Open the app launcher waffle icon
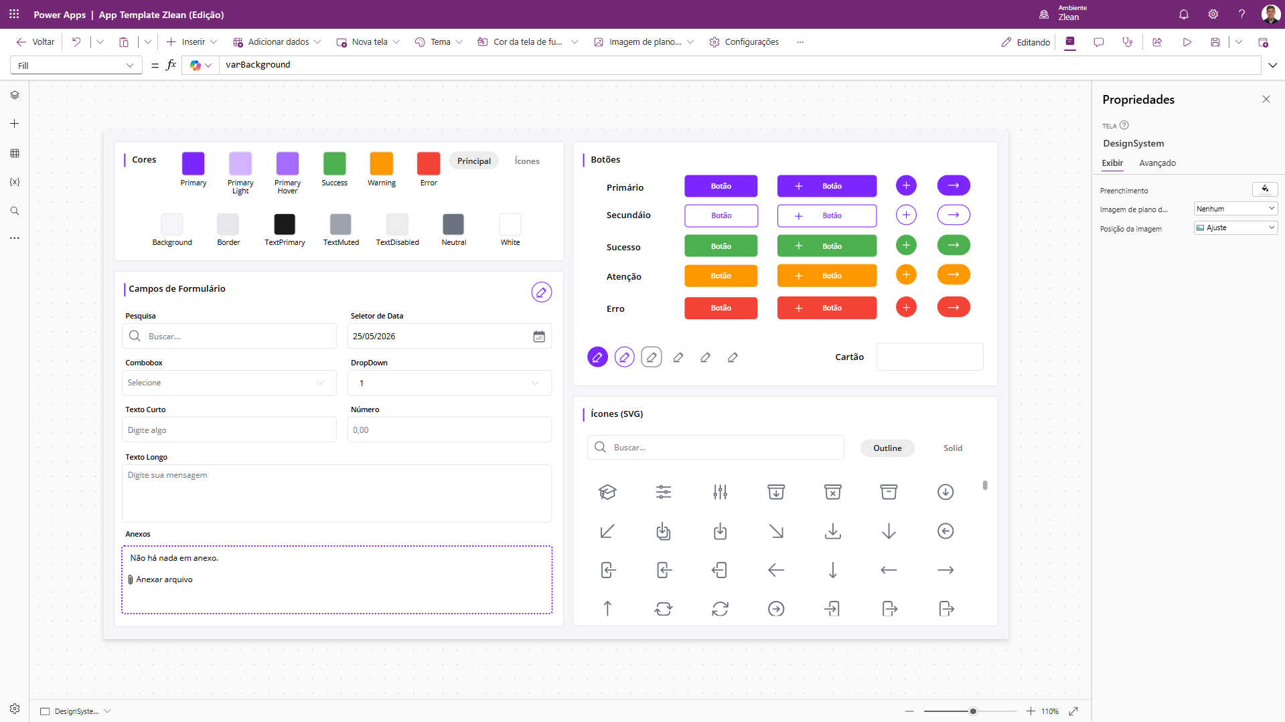Screen dimensions: 1285x722 click(14, 14)
